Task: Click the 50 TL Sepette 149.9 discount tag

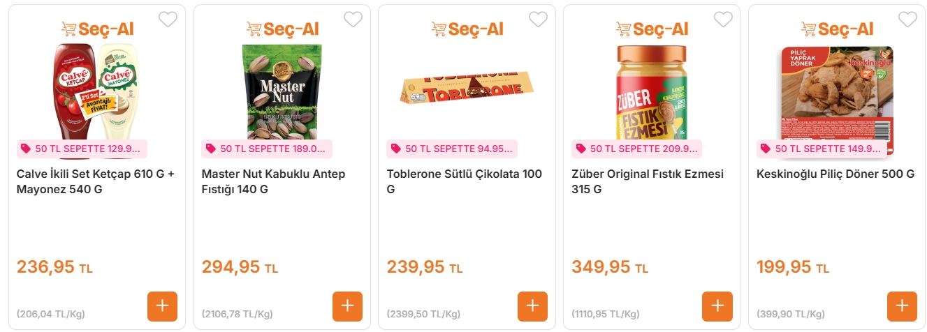Action: click(822, 149)
